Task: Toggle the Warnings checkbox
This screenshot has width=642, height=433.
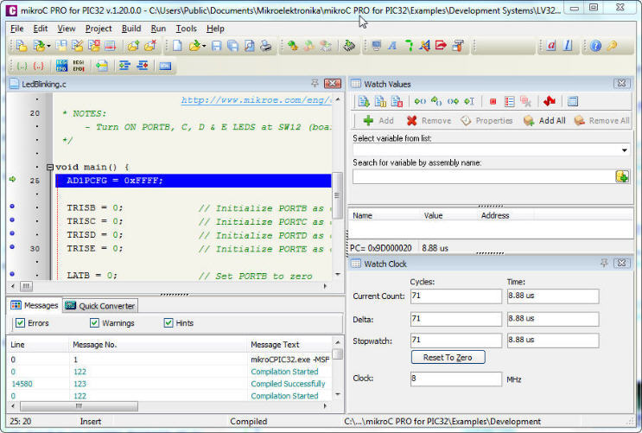Action: [x=94, y=322]
